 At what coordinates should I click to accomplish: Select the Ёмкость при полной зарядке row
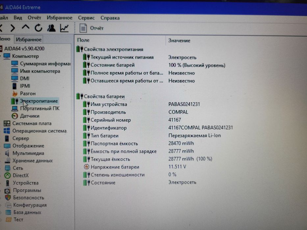click(123, 151)
